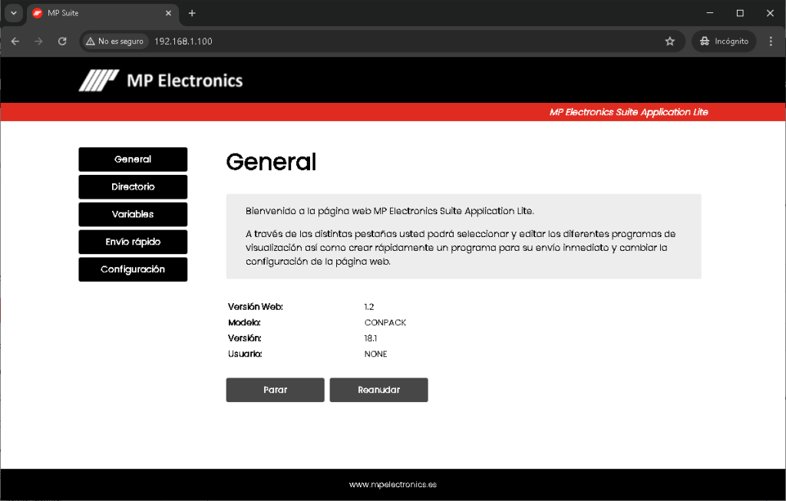The height and width of the screenshot is (501, 786).
Task: Reload the page with the refresh icon
Action: coord(62,41)
